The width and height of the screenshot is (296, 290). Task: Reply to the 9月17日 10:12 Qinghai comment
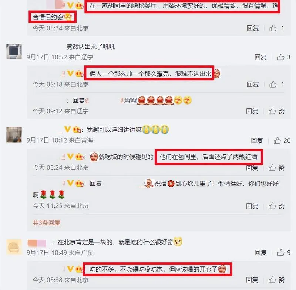point(257,140)
